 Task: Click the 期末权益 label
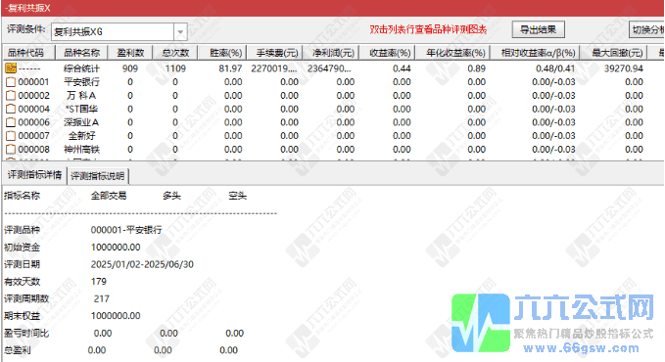[23, 316]
